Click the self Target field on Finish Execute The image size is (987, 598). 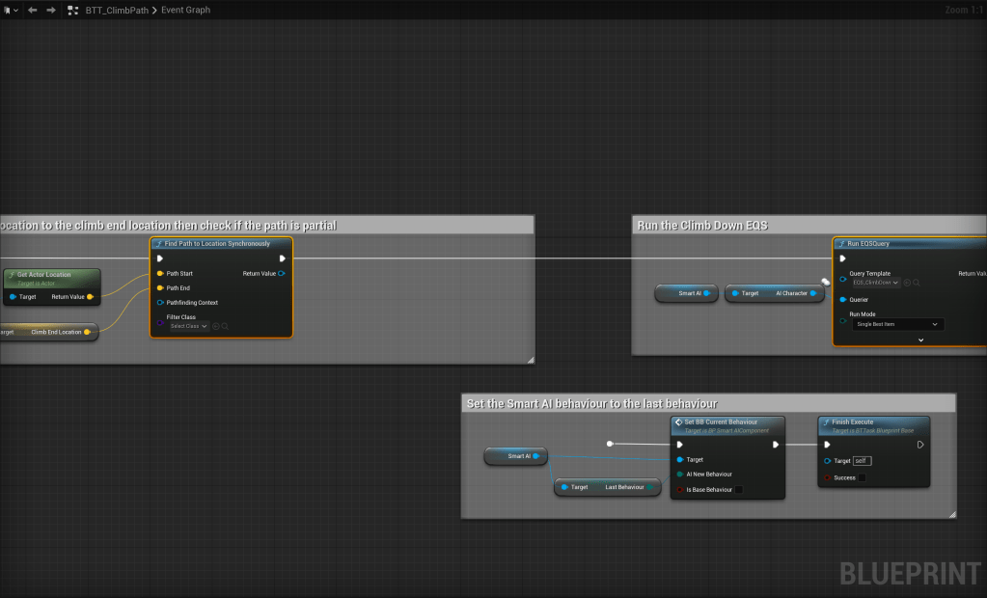pos(862,461)
